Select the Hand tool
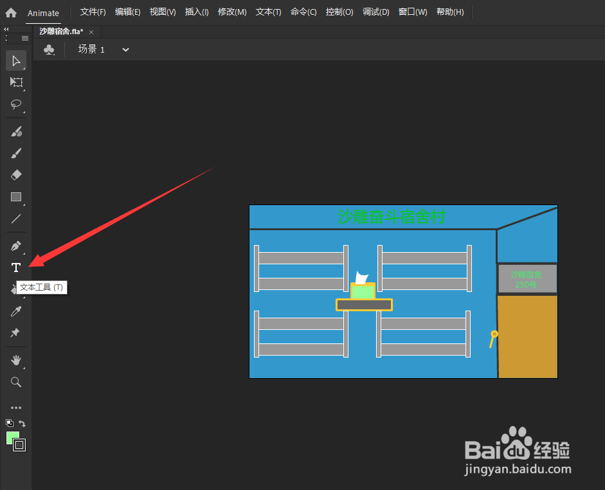 pyautogui.click(x=16, y=360)
